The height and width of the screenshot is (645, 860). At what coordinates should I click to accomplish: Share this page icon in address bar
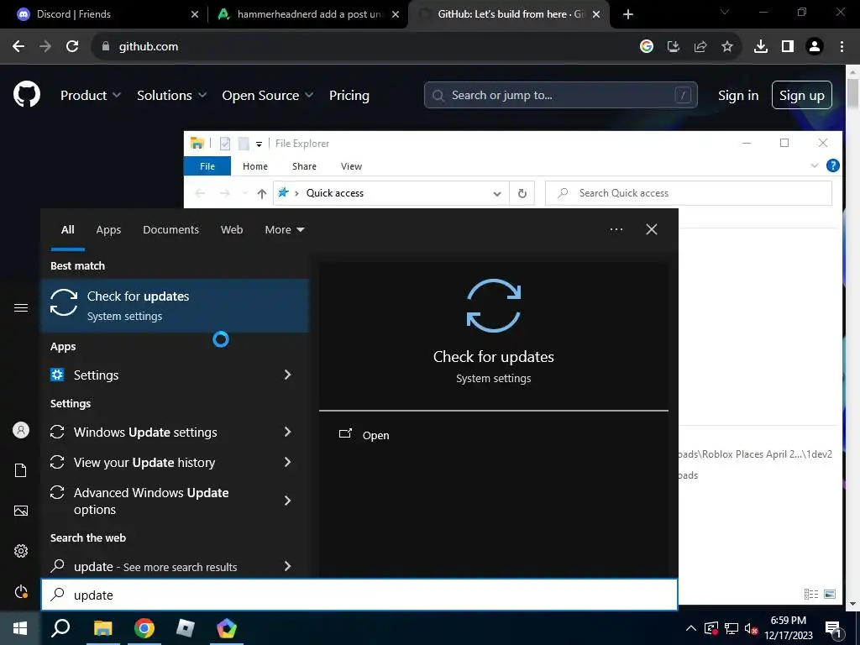tap(700, 47)
